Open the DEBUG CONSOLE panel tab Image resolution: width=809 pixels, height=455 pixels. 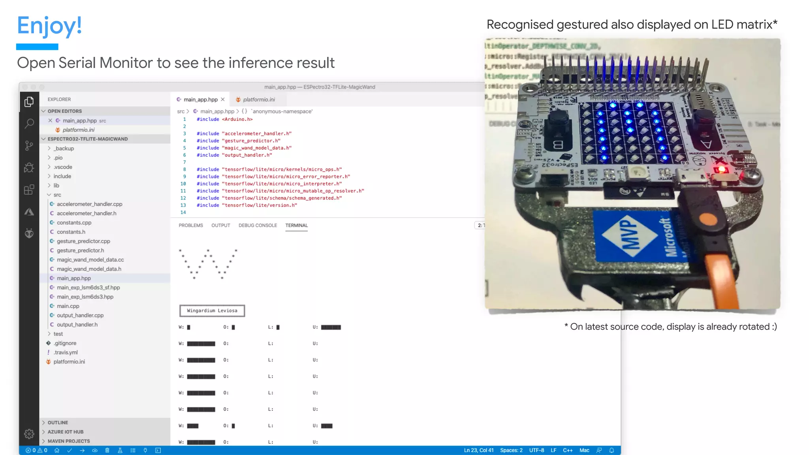tap(258, 226)
